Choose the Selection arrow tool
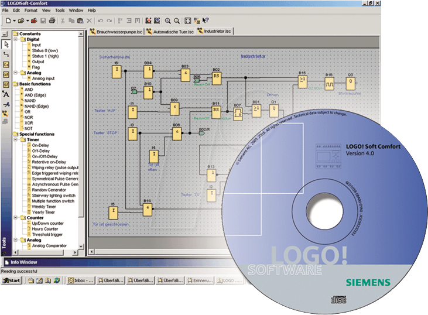Viewport: 428px width, 315px height. tap(6, 44)
